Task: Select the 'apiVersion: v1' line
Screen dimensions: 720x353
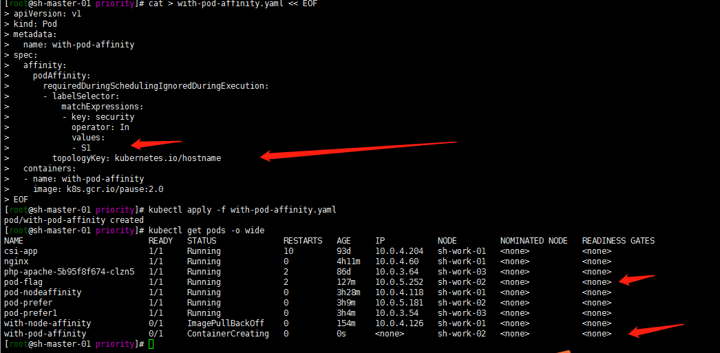Action: tap(47, 14)
